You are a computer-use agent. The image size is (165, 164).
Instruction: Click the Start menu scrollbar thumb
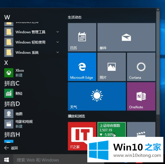pos(158,63)
